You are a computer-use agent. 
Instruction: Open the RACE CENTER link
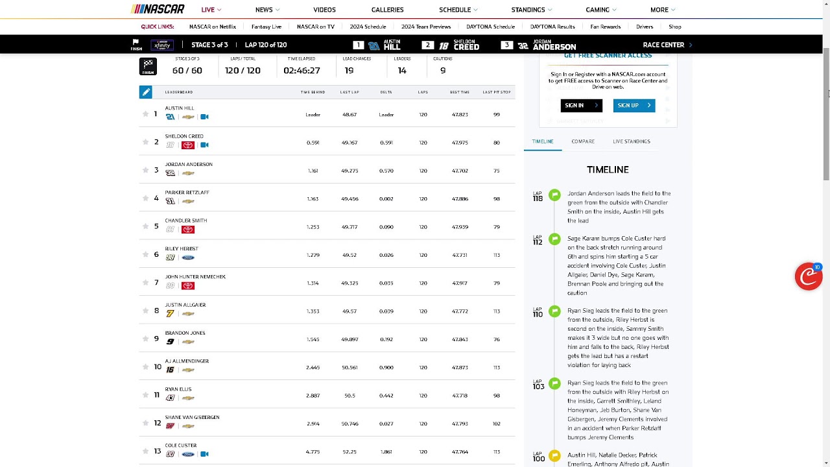(x=667, y=45)
